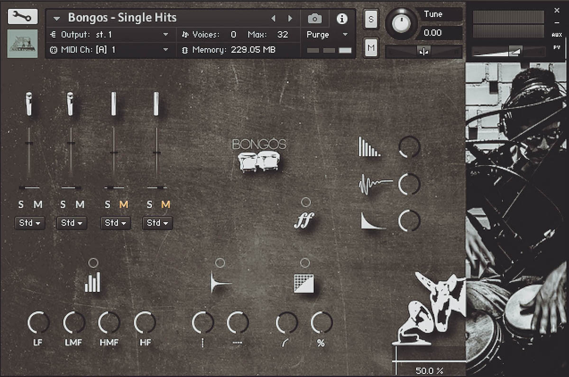Click the gradient square effect icon
569x377 pixels.
pos(303,283)
